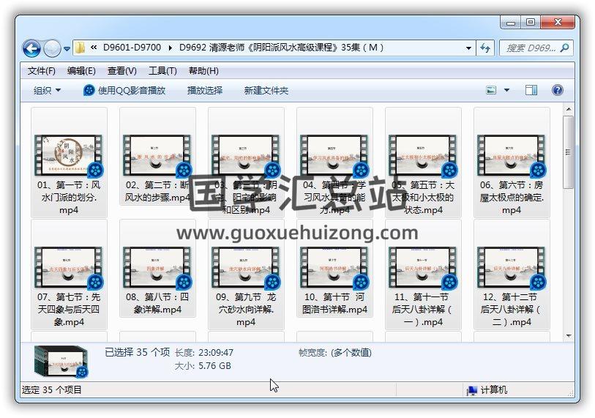Viewport: 595px width, 418px height.
Task: Click the stacked videos preview icon in details pane
Action: pos(61,362)
